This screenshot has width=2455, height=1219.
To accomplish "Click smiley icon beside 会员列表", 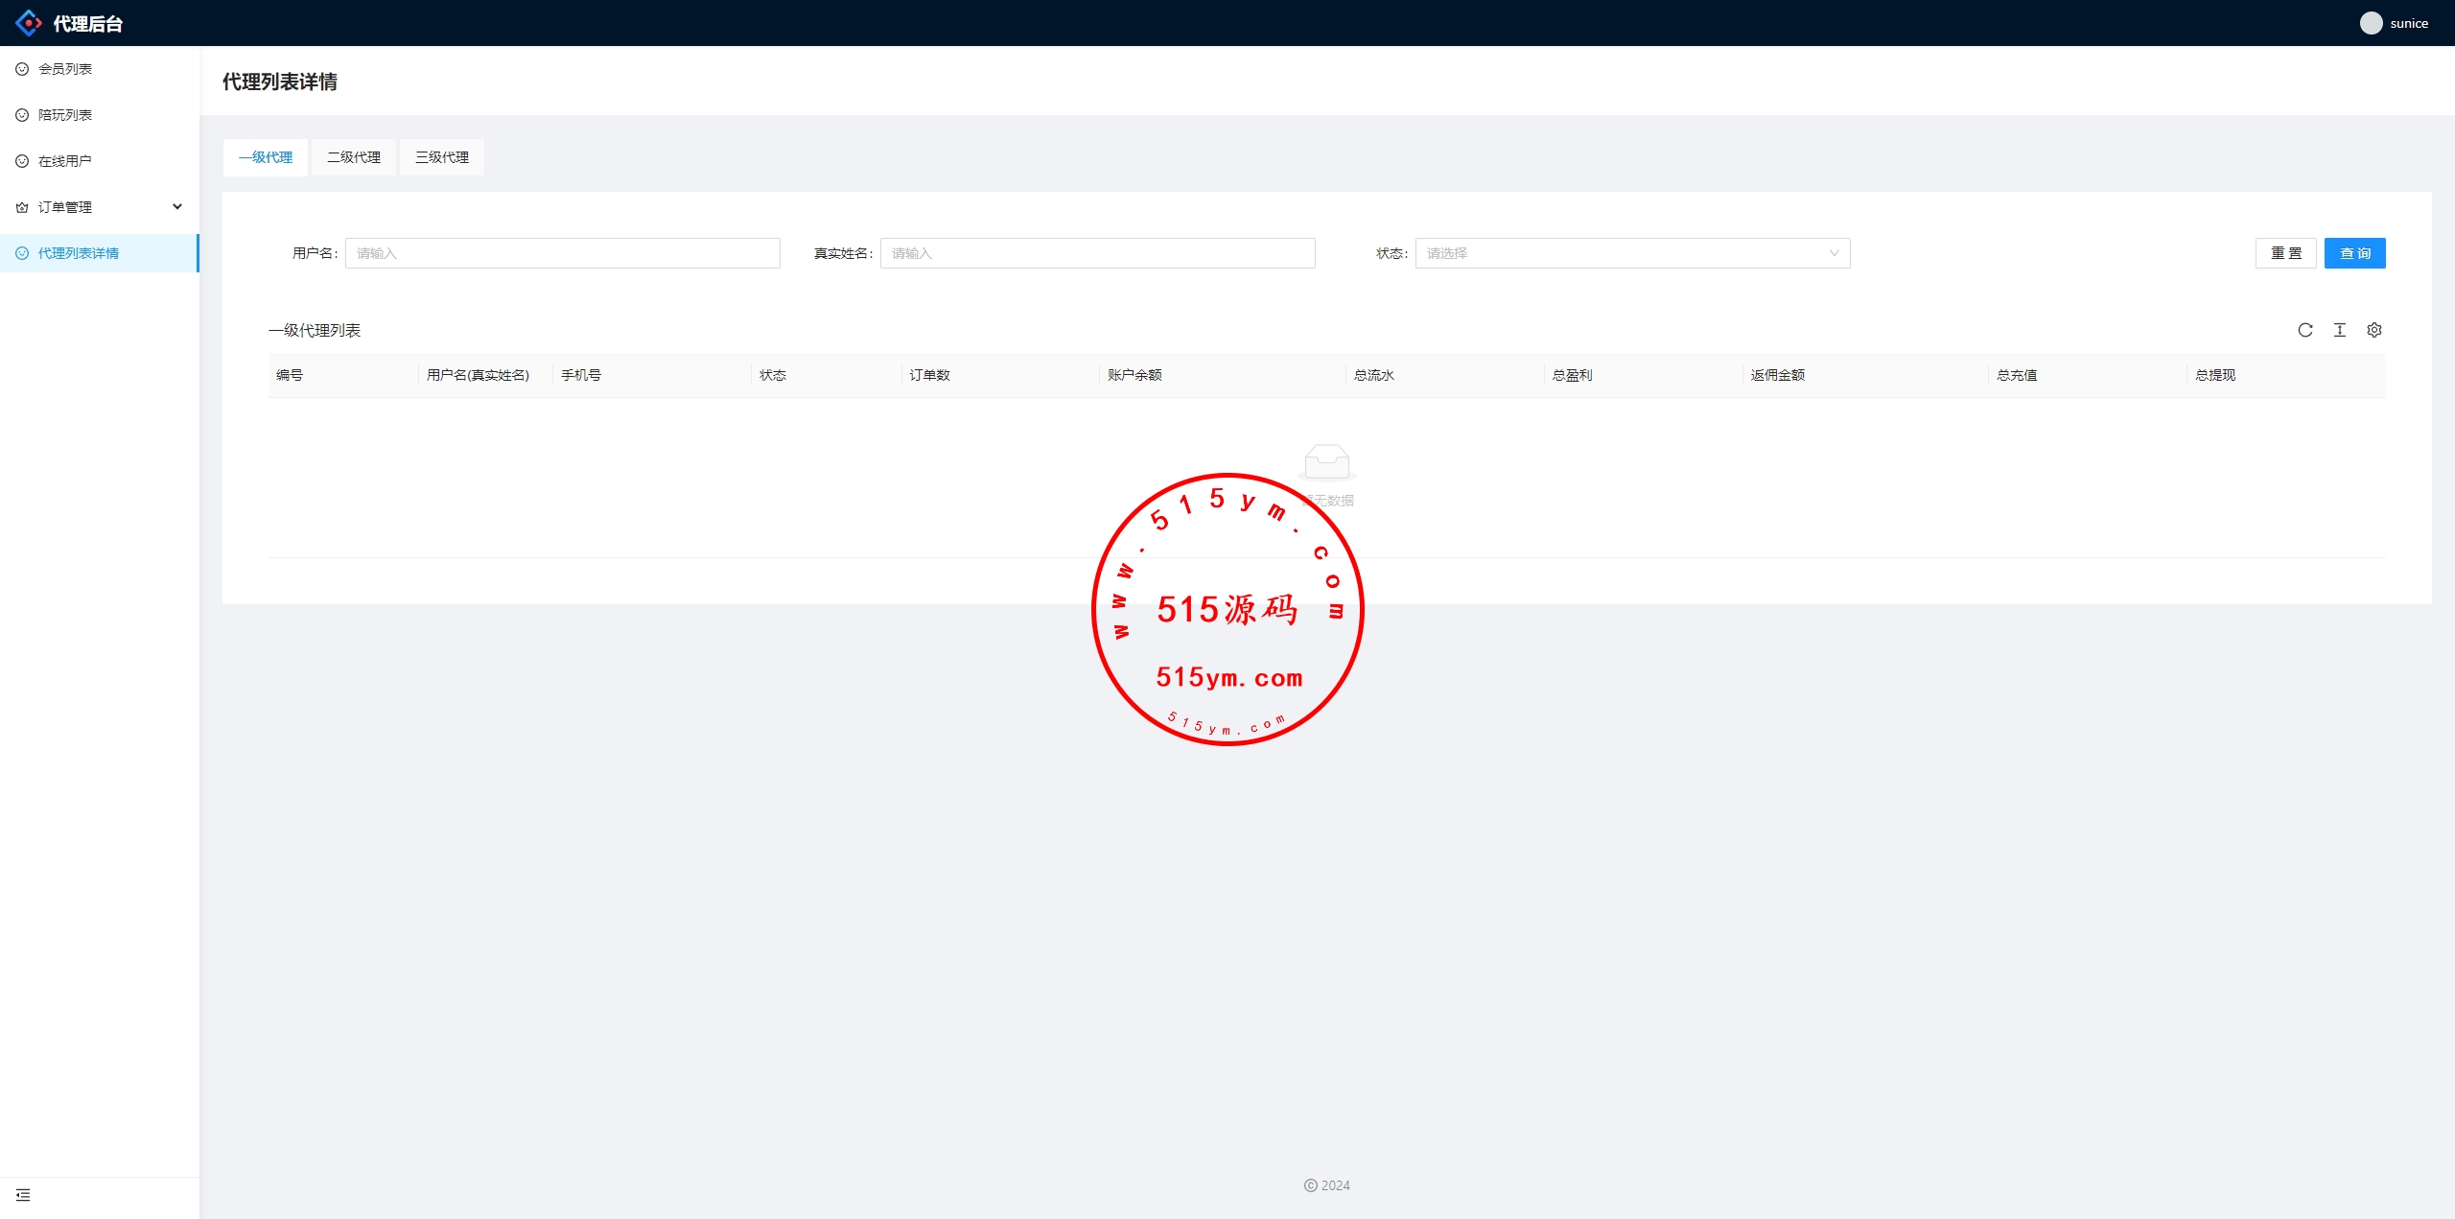I will [x=22, y=69].
